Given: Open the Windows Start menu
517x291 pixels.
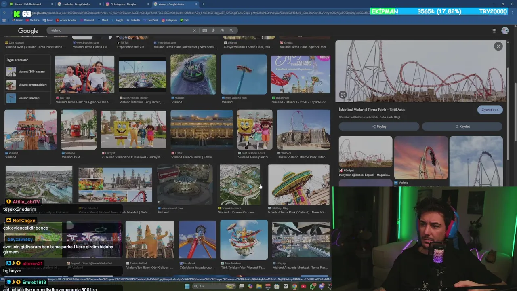Looking at the screenshot, I should (187, 286).
